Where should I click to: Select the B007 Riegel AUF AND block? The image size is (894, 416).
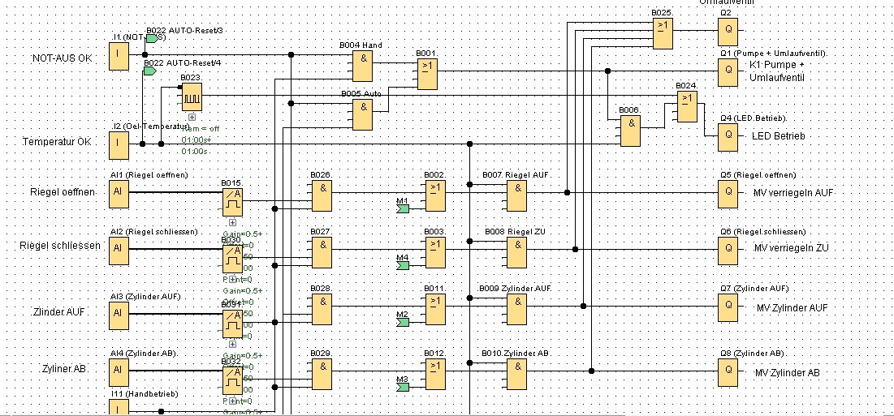pos(517,195)
